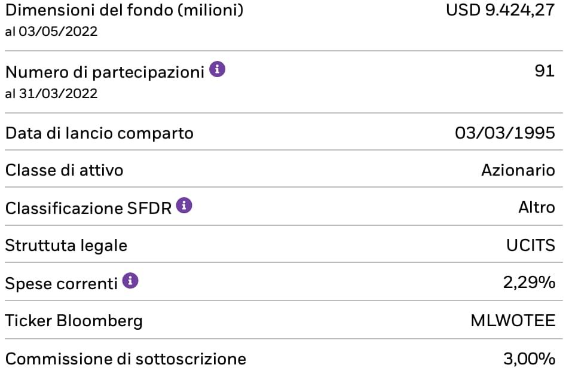569x374 pixels.
Task: Click the date al 03/05/2022
Action: click(51, 31)
